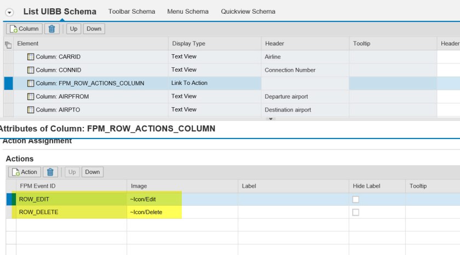This screenshot has height=255, width=460.
Task: Collapse the List UIBB Schema panel
Action: (9, 12)
